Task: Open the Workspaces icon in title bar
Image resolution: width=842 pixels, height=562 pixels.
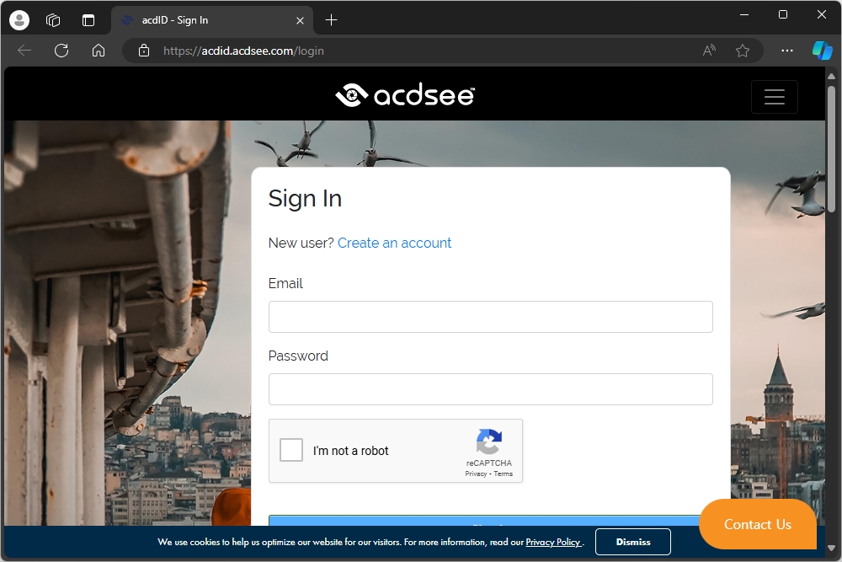Action: pyautogui.click(x=53, y=20)
